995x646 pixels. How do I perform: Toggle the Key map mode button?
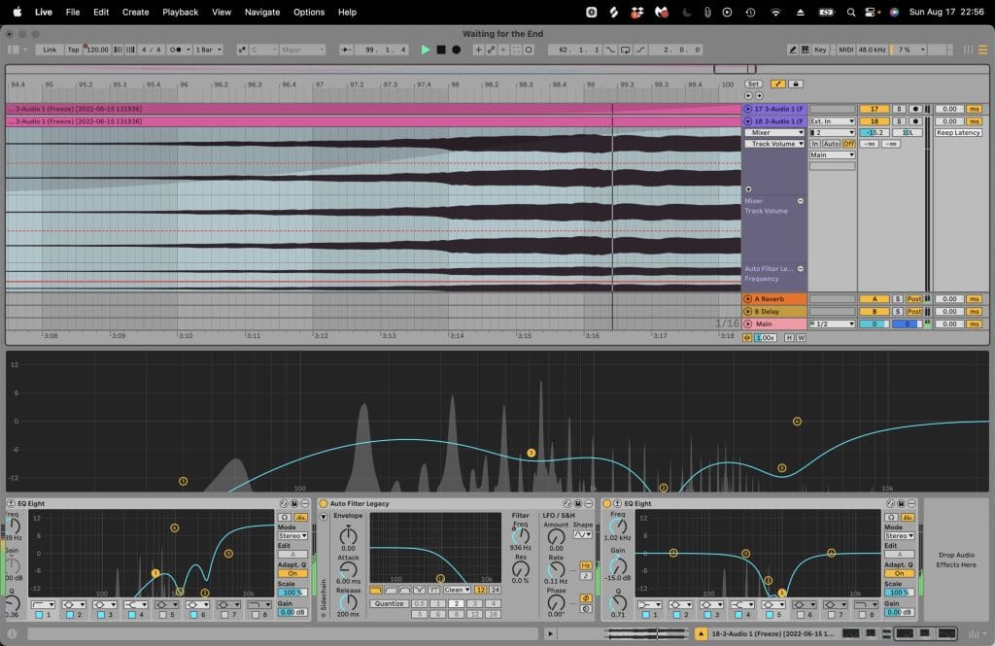click(x=820, y=50)
